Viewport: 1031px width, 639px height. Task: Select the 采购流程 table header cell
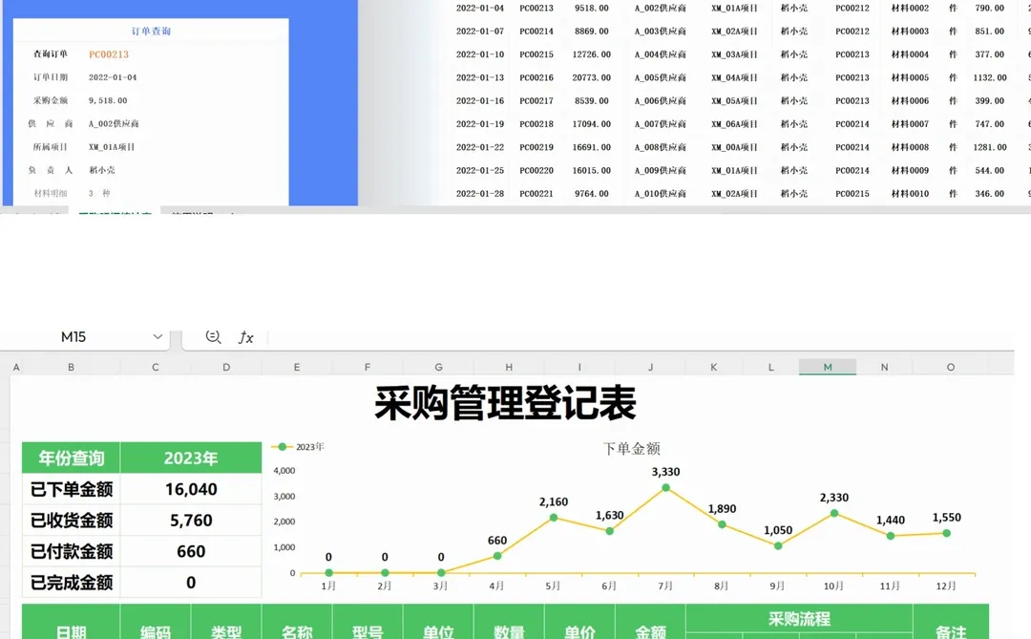tap(798, 618)
